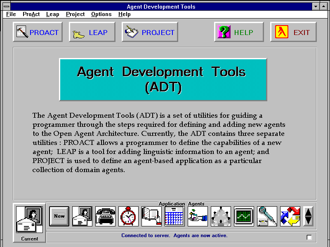Select the red alarm clock agent icon

point(128,216)
